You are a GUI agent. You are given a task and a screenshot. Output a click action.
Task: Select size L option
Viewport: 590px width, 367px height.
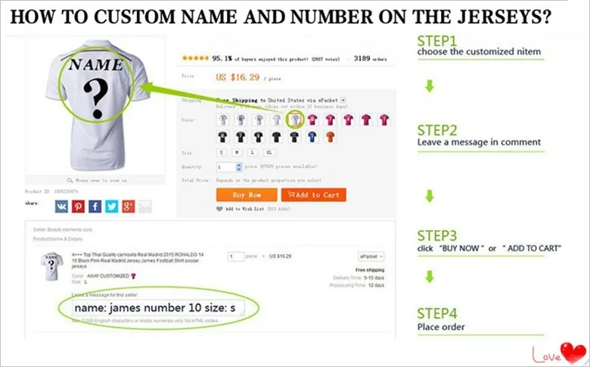253,152
